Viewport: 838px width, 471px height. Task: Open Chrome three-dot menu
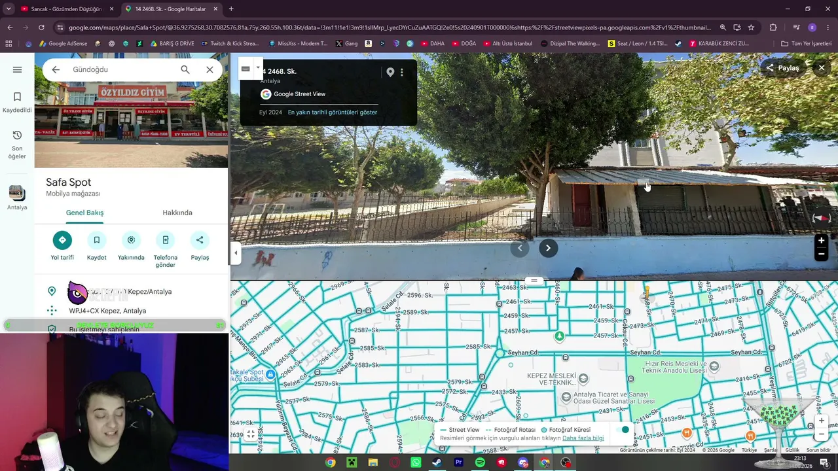(828, 27)
